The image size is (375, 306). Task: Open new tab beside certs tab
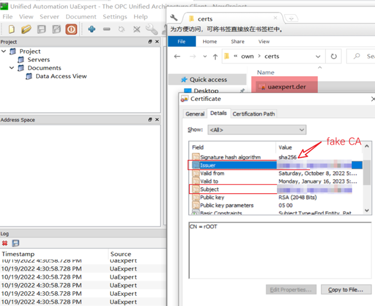point(291,18)
